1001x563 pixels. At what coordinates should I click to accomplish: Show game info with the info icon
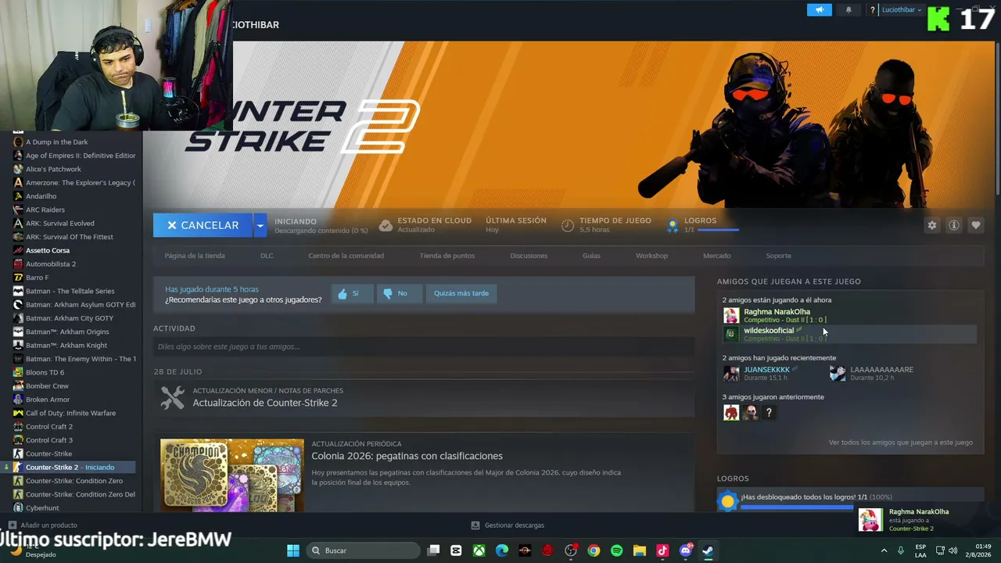[x=953, y=225]
